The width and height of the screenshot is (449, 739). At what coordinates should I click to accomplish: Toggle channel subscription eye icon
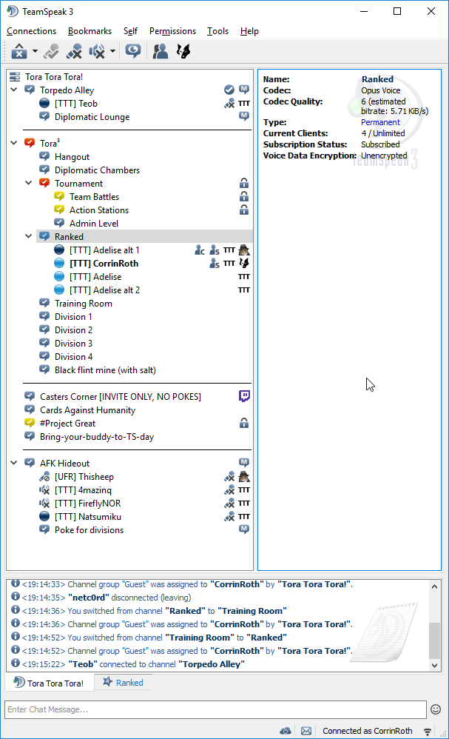point(133,51)
